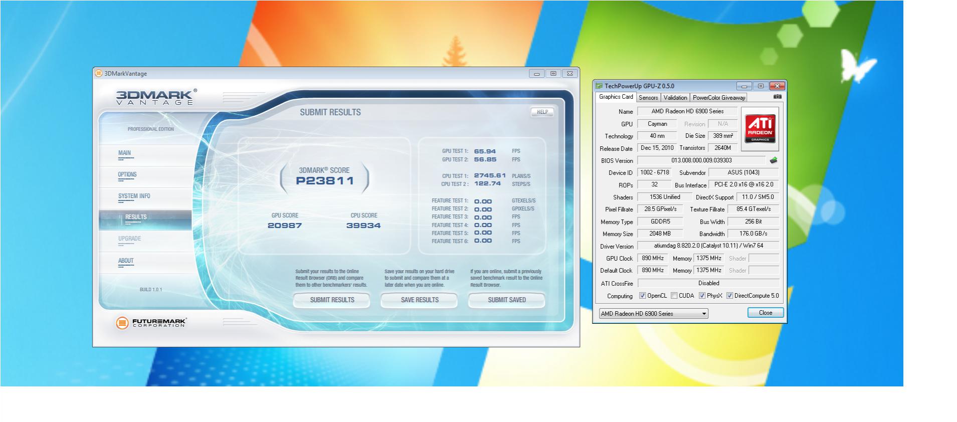Click the Bus Interface value field

(x=743, y=184)
